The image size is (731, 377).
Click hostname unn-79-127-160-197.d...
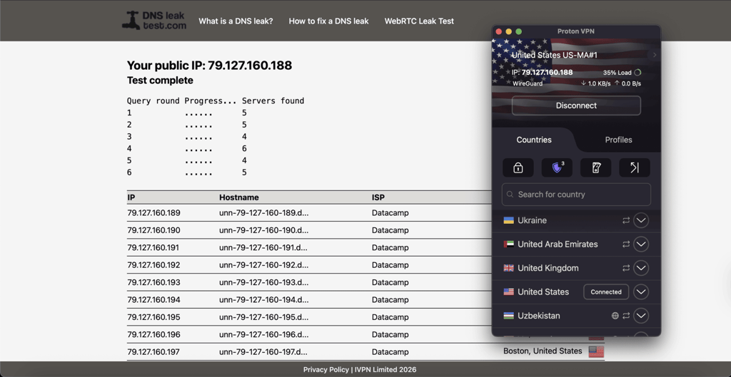pyautogui.click(x=263, y=352)
